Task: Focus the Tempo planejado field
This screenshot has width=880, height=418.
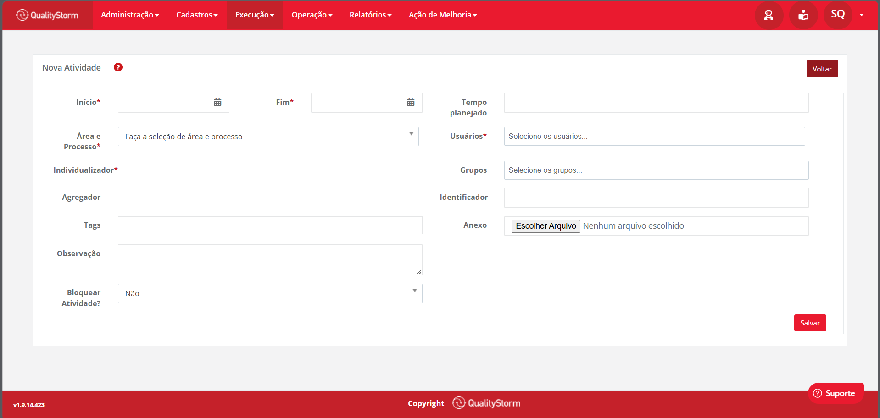Action: pyautogui.click(x=656, y=103)
